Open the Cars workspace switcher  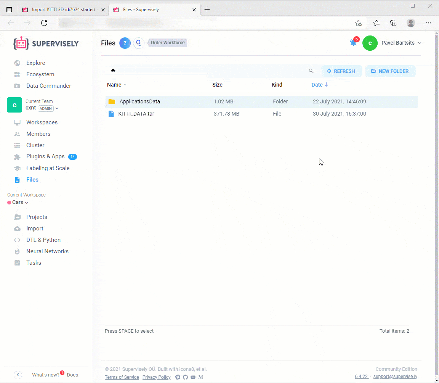[17, 202]
